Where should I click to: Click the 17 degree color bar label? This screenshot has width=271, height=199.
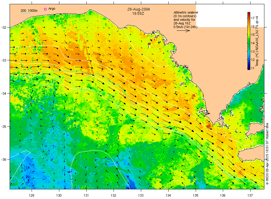[x=253, y=18]
